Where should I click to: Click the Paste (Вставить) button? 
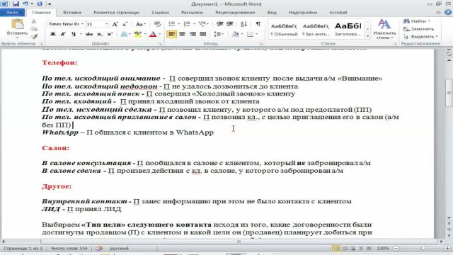(x=17, y=28)
